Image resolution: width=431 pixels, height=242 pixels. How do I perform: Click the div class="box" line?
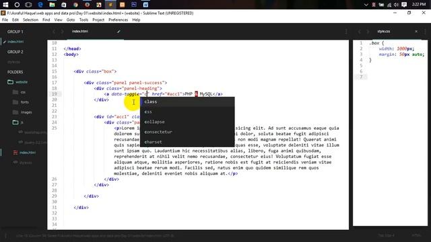coord(95,71)
